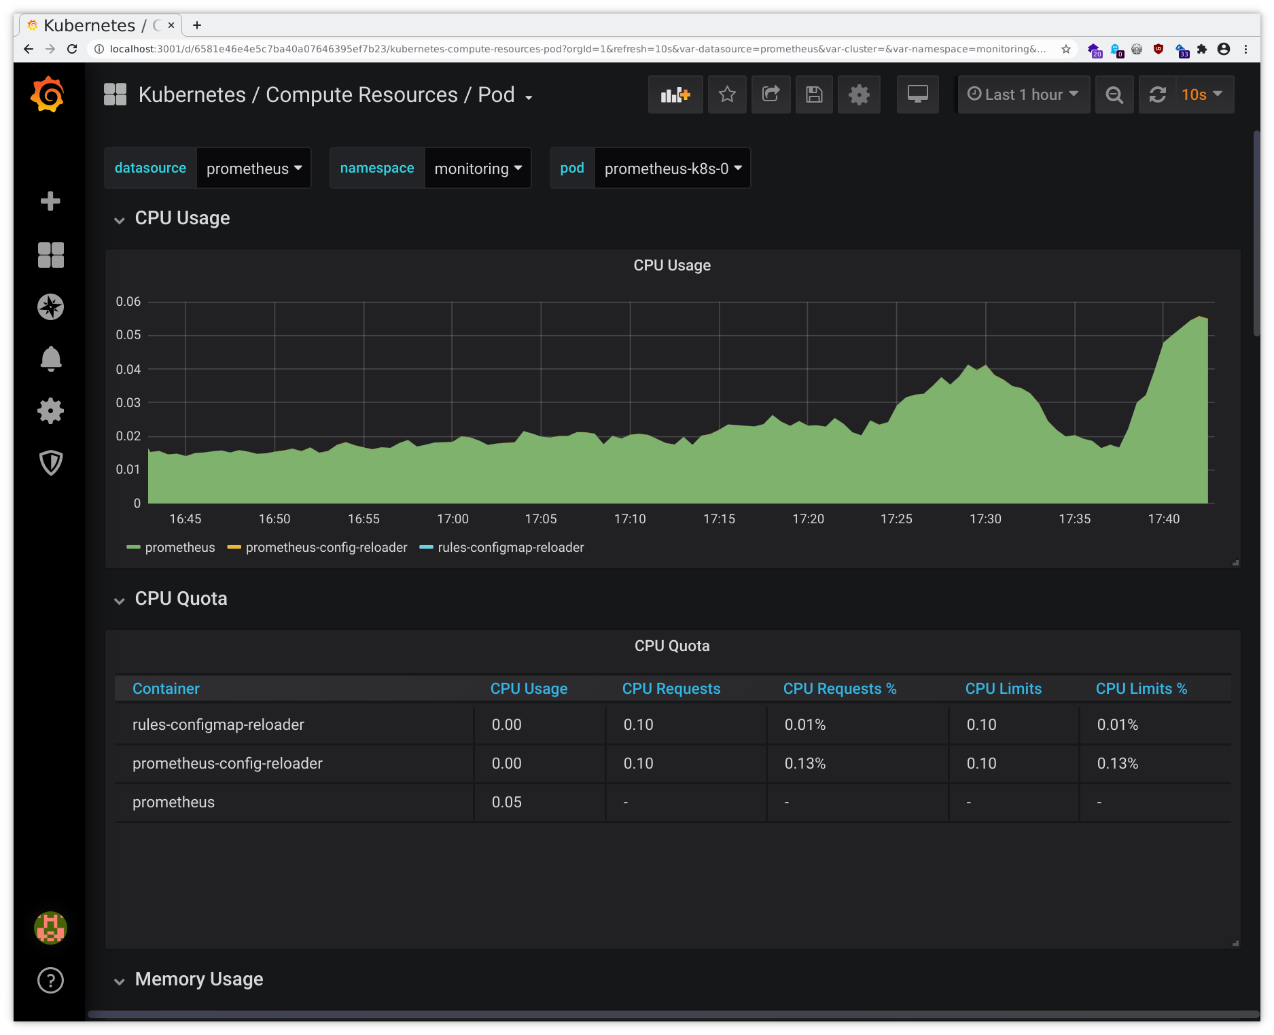This screenshot has width=1274, height=1035.
Task: Open the Server Admin shield icon
Action: pos(50,463)
